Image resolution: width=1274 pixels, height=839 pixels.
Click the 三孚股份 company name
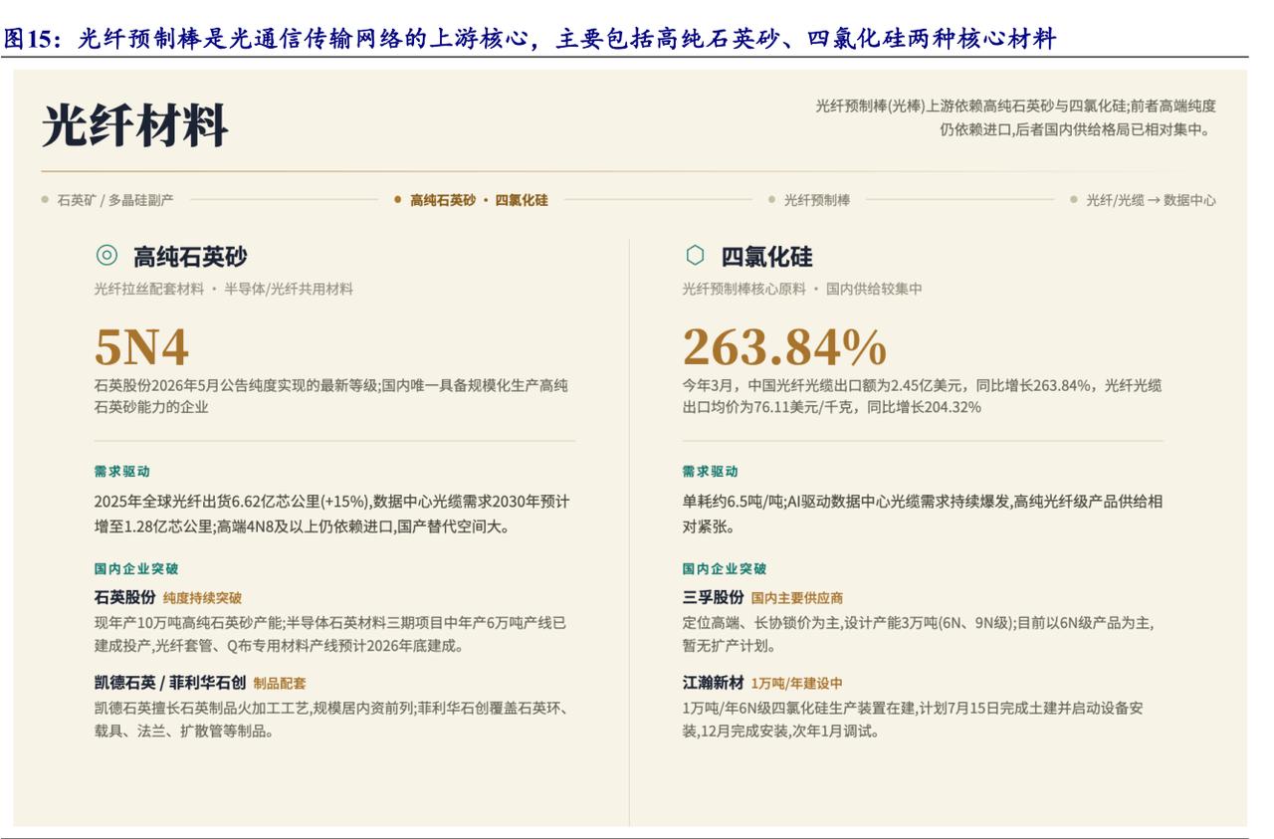pos(714,597)
